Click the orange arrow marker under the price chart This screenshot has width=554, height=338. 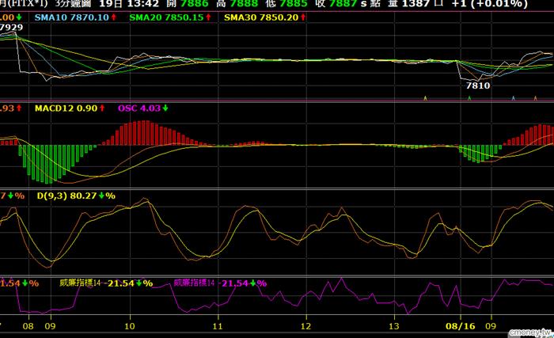(x=535, y=98)
